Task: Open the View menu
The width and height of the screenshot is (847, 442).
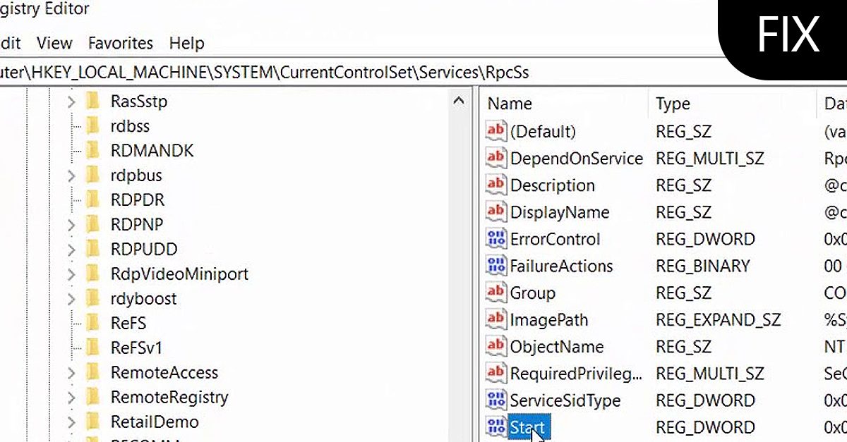Action: coord(54,43)
